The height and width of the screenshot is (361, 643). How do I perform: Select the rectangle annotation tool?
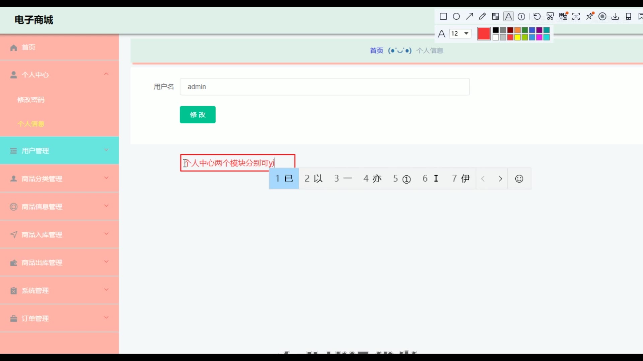tap(443, 16)
